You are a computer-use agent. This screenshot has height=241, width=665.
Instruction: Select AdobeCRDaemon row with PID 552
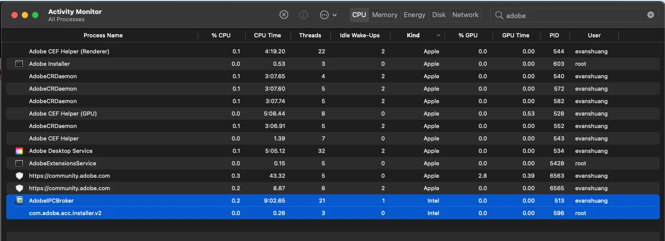tap(332, 126)
